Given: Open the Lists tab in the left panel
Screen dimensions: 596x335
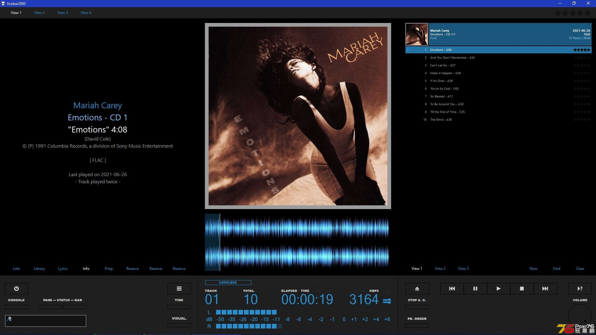Looking at the screenshot, I should pos(16,269).
